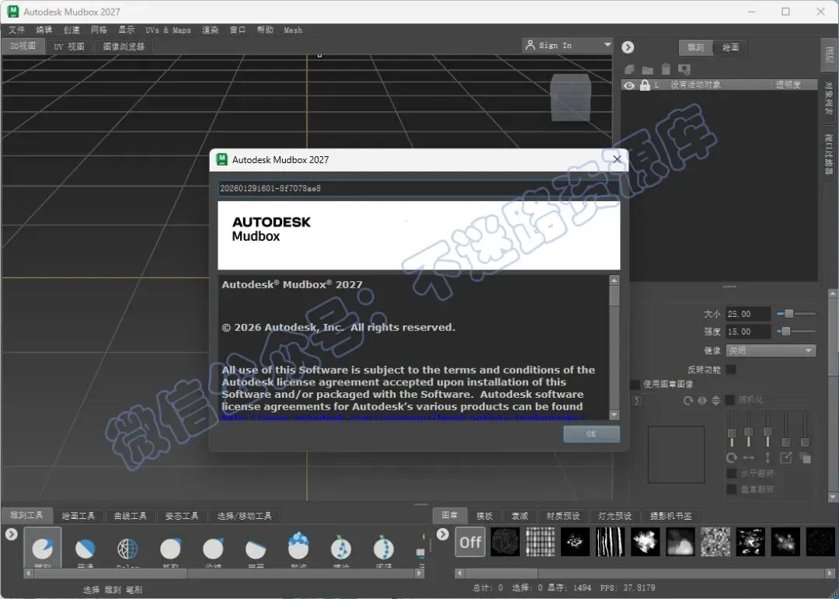Open the 创建 menu
This screenshot has height=599, width=839.
pyautogui.click(x=71, y=30)
